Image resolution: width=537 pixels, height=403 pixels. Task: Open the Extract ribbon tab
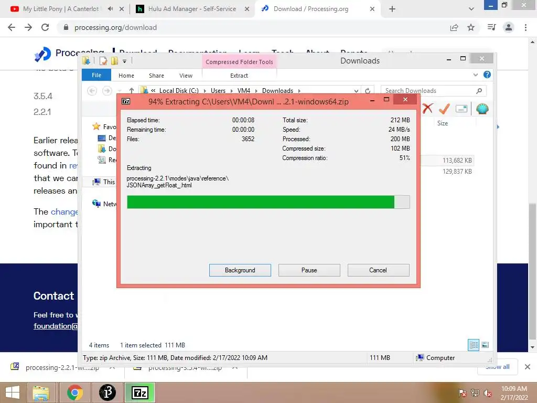[239, 76]
